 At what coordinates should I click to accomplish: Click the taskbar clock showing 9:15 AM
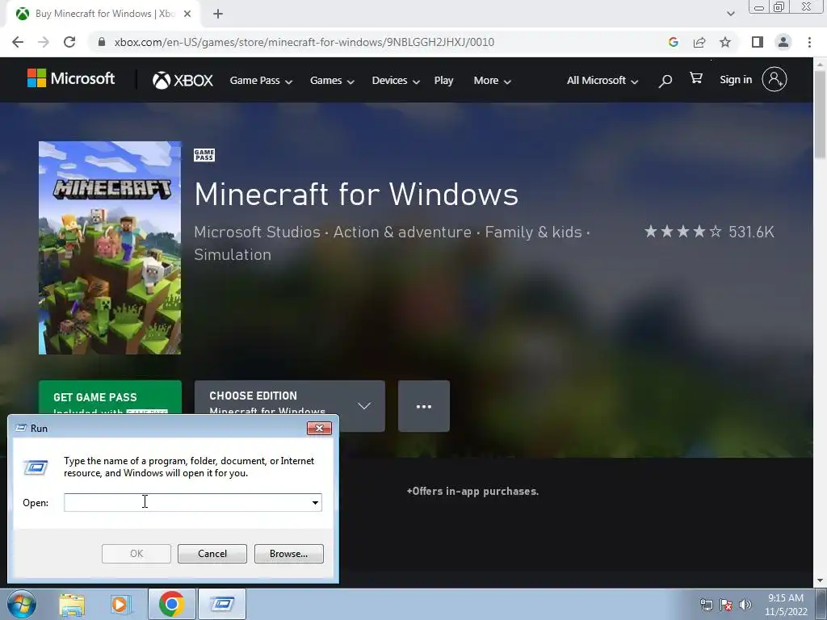coord(786,605)
